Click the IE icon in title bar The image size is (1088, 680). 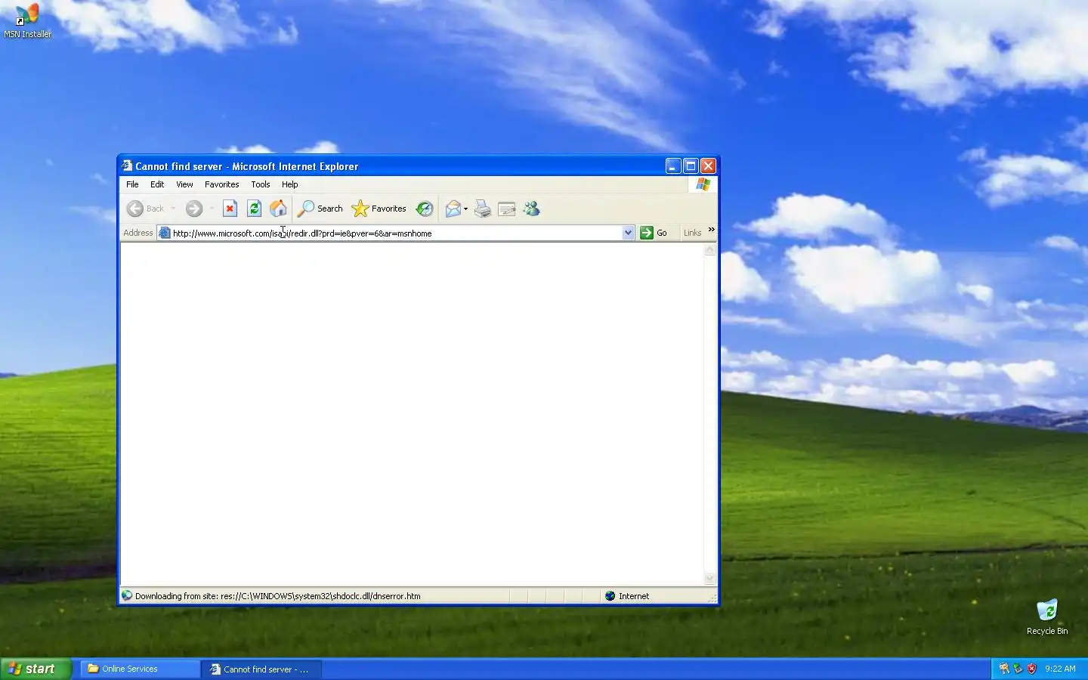coord(127,165)
